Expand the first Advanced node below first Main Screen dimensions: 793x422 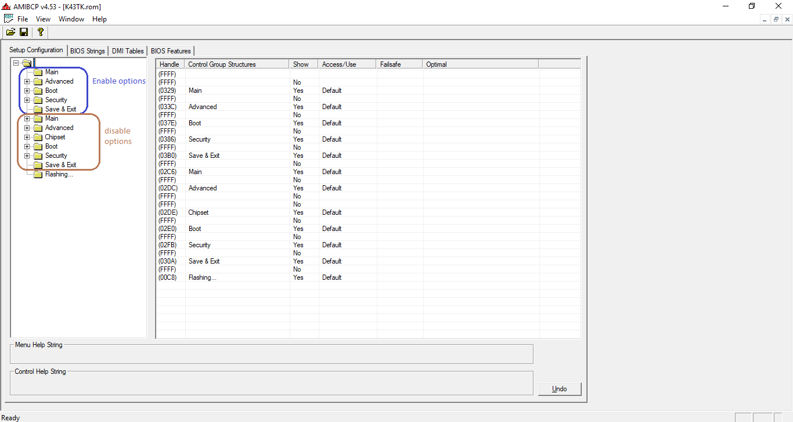(x=27, y=81)
